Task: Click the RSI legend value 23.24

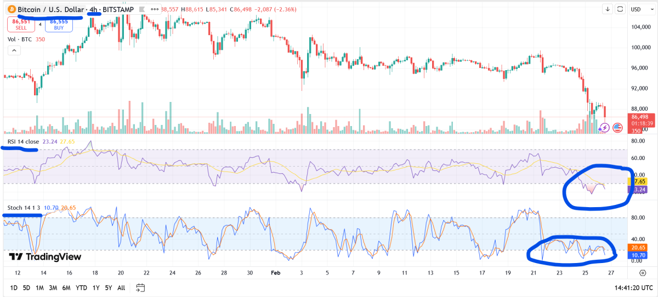Action: coord(50,141)
